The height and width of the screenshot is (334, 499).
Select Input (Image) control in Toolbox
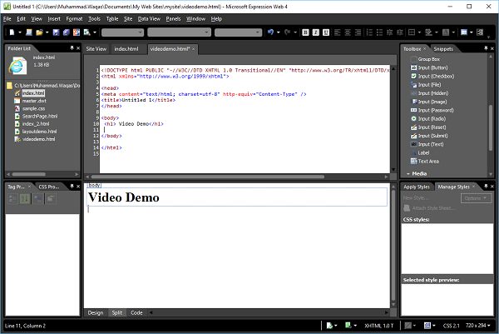click(433, 101)
